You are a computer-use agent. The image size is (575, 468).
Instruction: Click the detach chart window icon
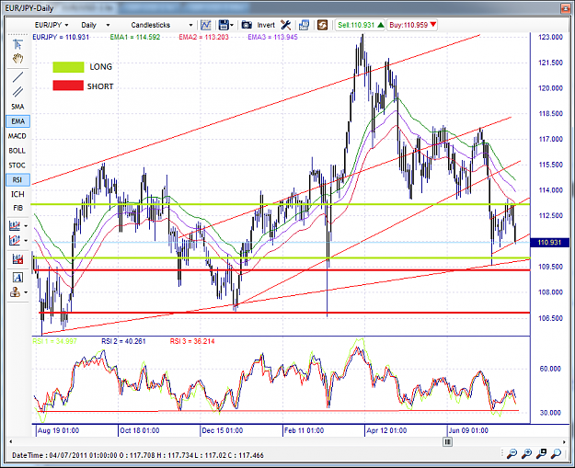[x=304, y=25]
